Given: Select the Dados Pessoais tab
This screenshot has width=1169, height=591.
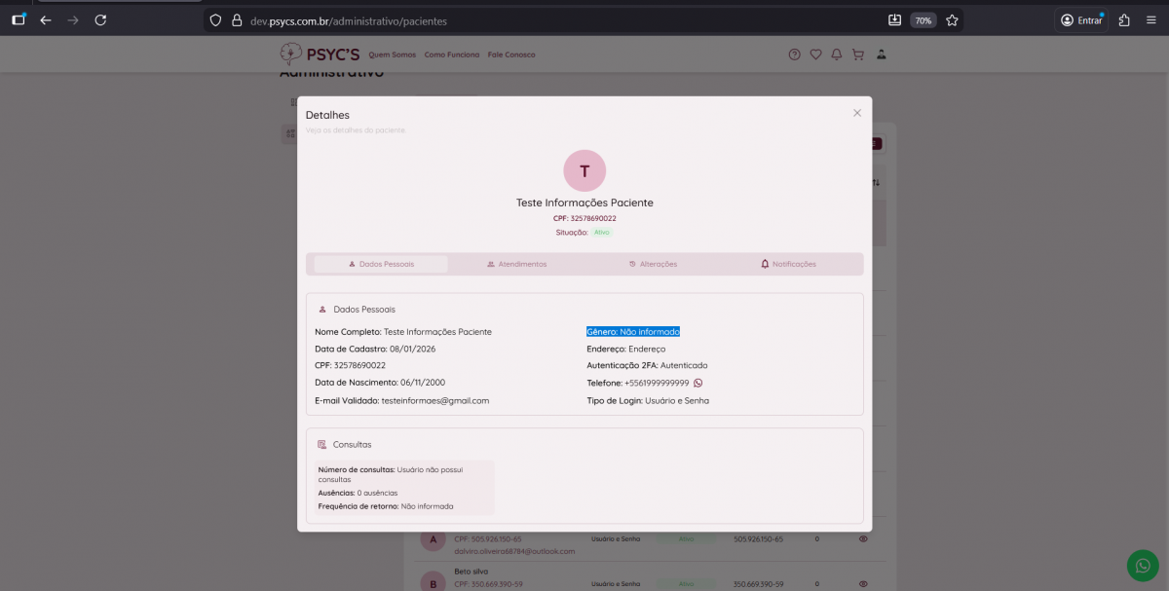Looking at the screenshot, I should click(381, 264).
